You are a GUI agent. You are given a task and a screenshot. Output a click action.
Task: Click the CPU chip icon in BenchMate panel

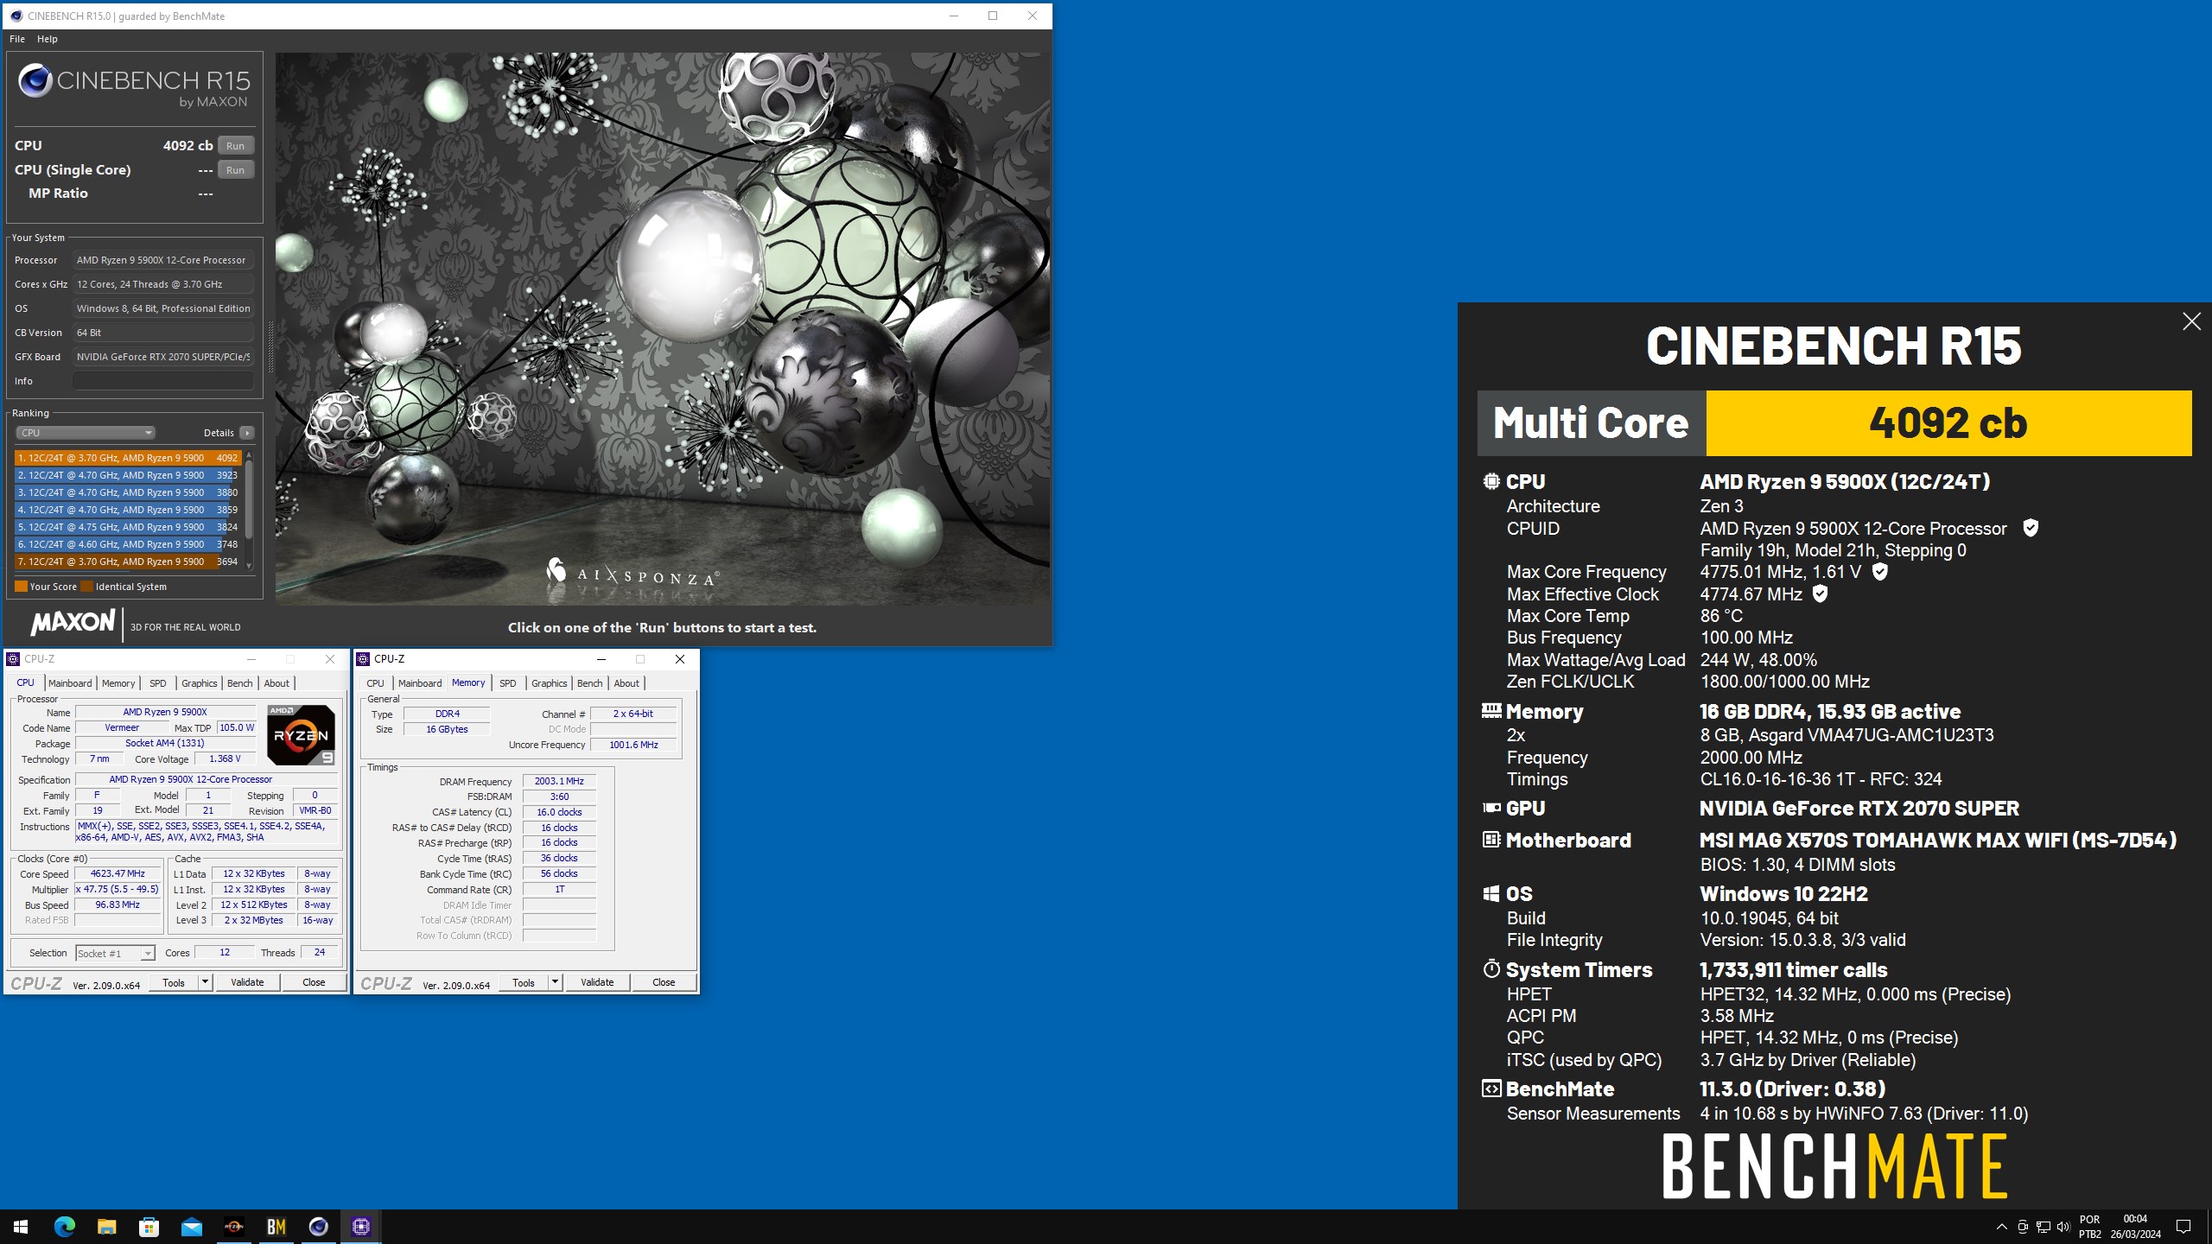1491,481
